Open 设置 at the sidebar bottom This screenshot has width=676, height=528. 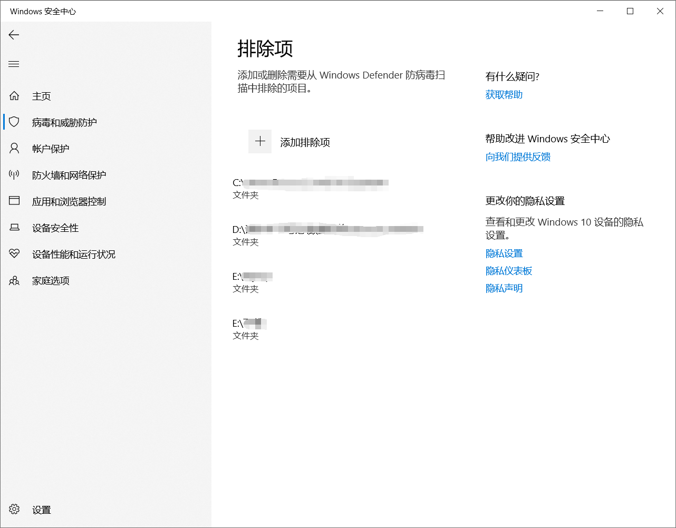[x=42, y=510]
